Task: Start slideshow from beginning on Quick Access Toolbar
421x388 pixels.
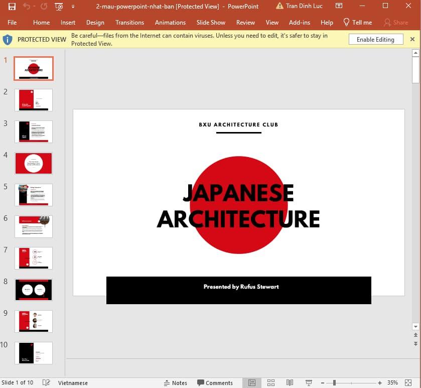Action: click(58, 6)
